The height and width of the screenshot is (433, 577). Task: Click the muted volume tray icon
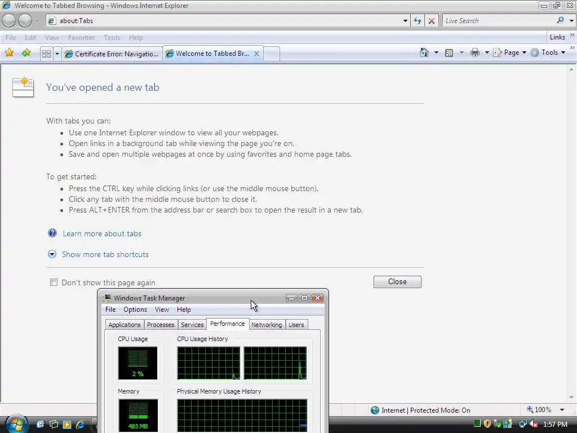pos(534,424)
